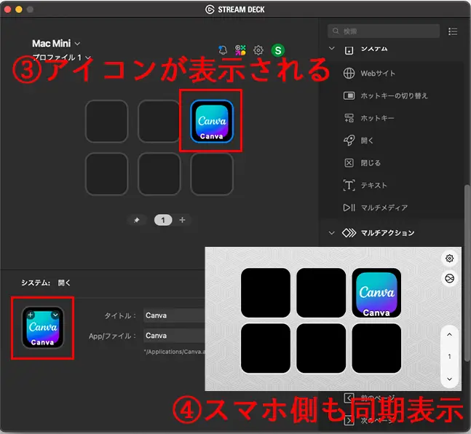The height and width of the screenshot is (434, 471).
Task: Go to next page with down chevron
Action: point(449,379)
